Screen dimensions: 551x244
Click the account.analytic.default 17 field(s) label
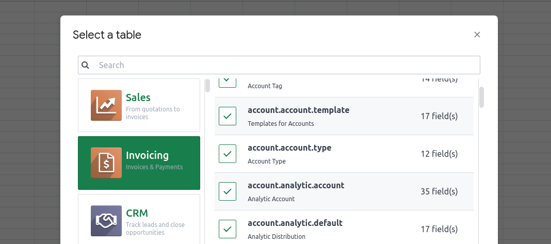click(x=439, y=229)
